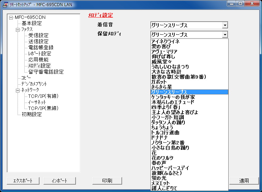Choose きらきら星 from the melody list
The width and height of the screenshot is (262, 192).
(189, 87)
